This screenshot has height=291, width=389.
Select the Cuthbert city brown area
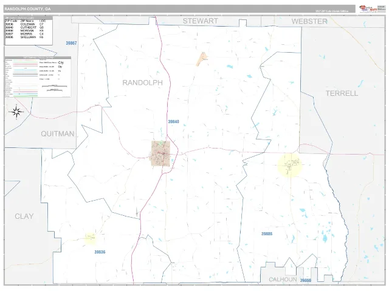(x=160, y=153)
